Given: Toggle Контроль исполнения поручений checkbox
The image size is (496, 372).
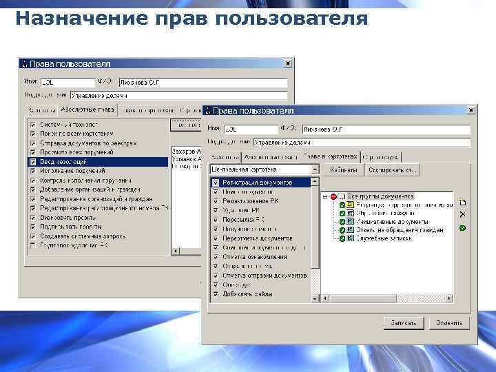Looking at the screenshot, I should 33,180.
